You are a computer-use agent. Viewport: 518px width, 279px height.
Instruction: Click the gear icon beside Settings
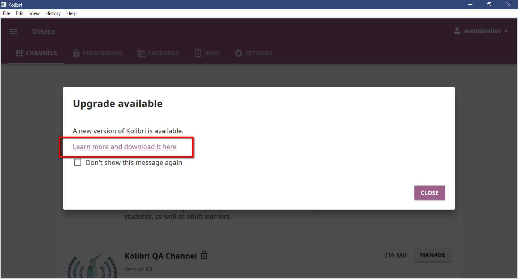pos(238,53)
